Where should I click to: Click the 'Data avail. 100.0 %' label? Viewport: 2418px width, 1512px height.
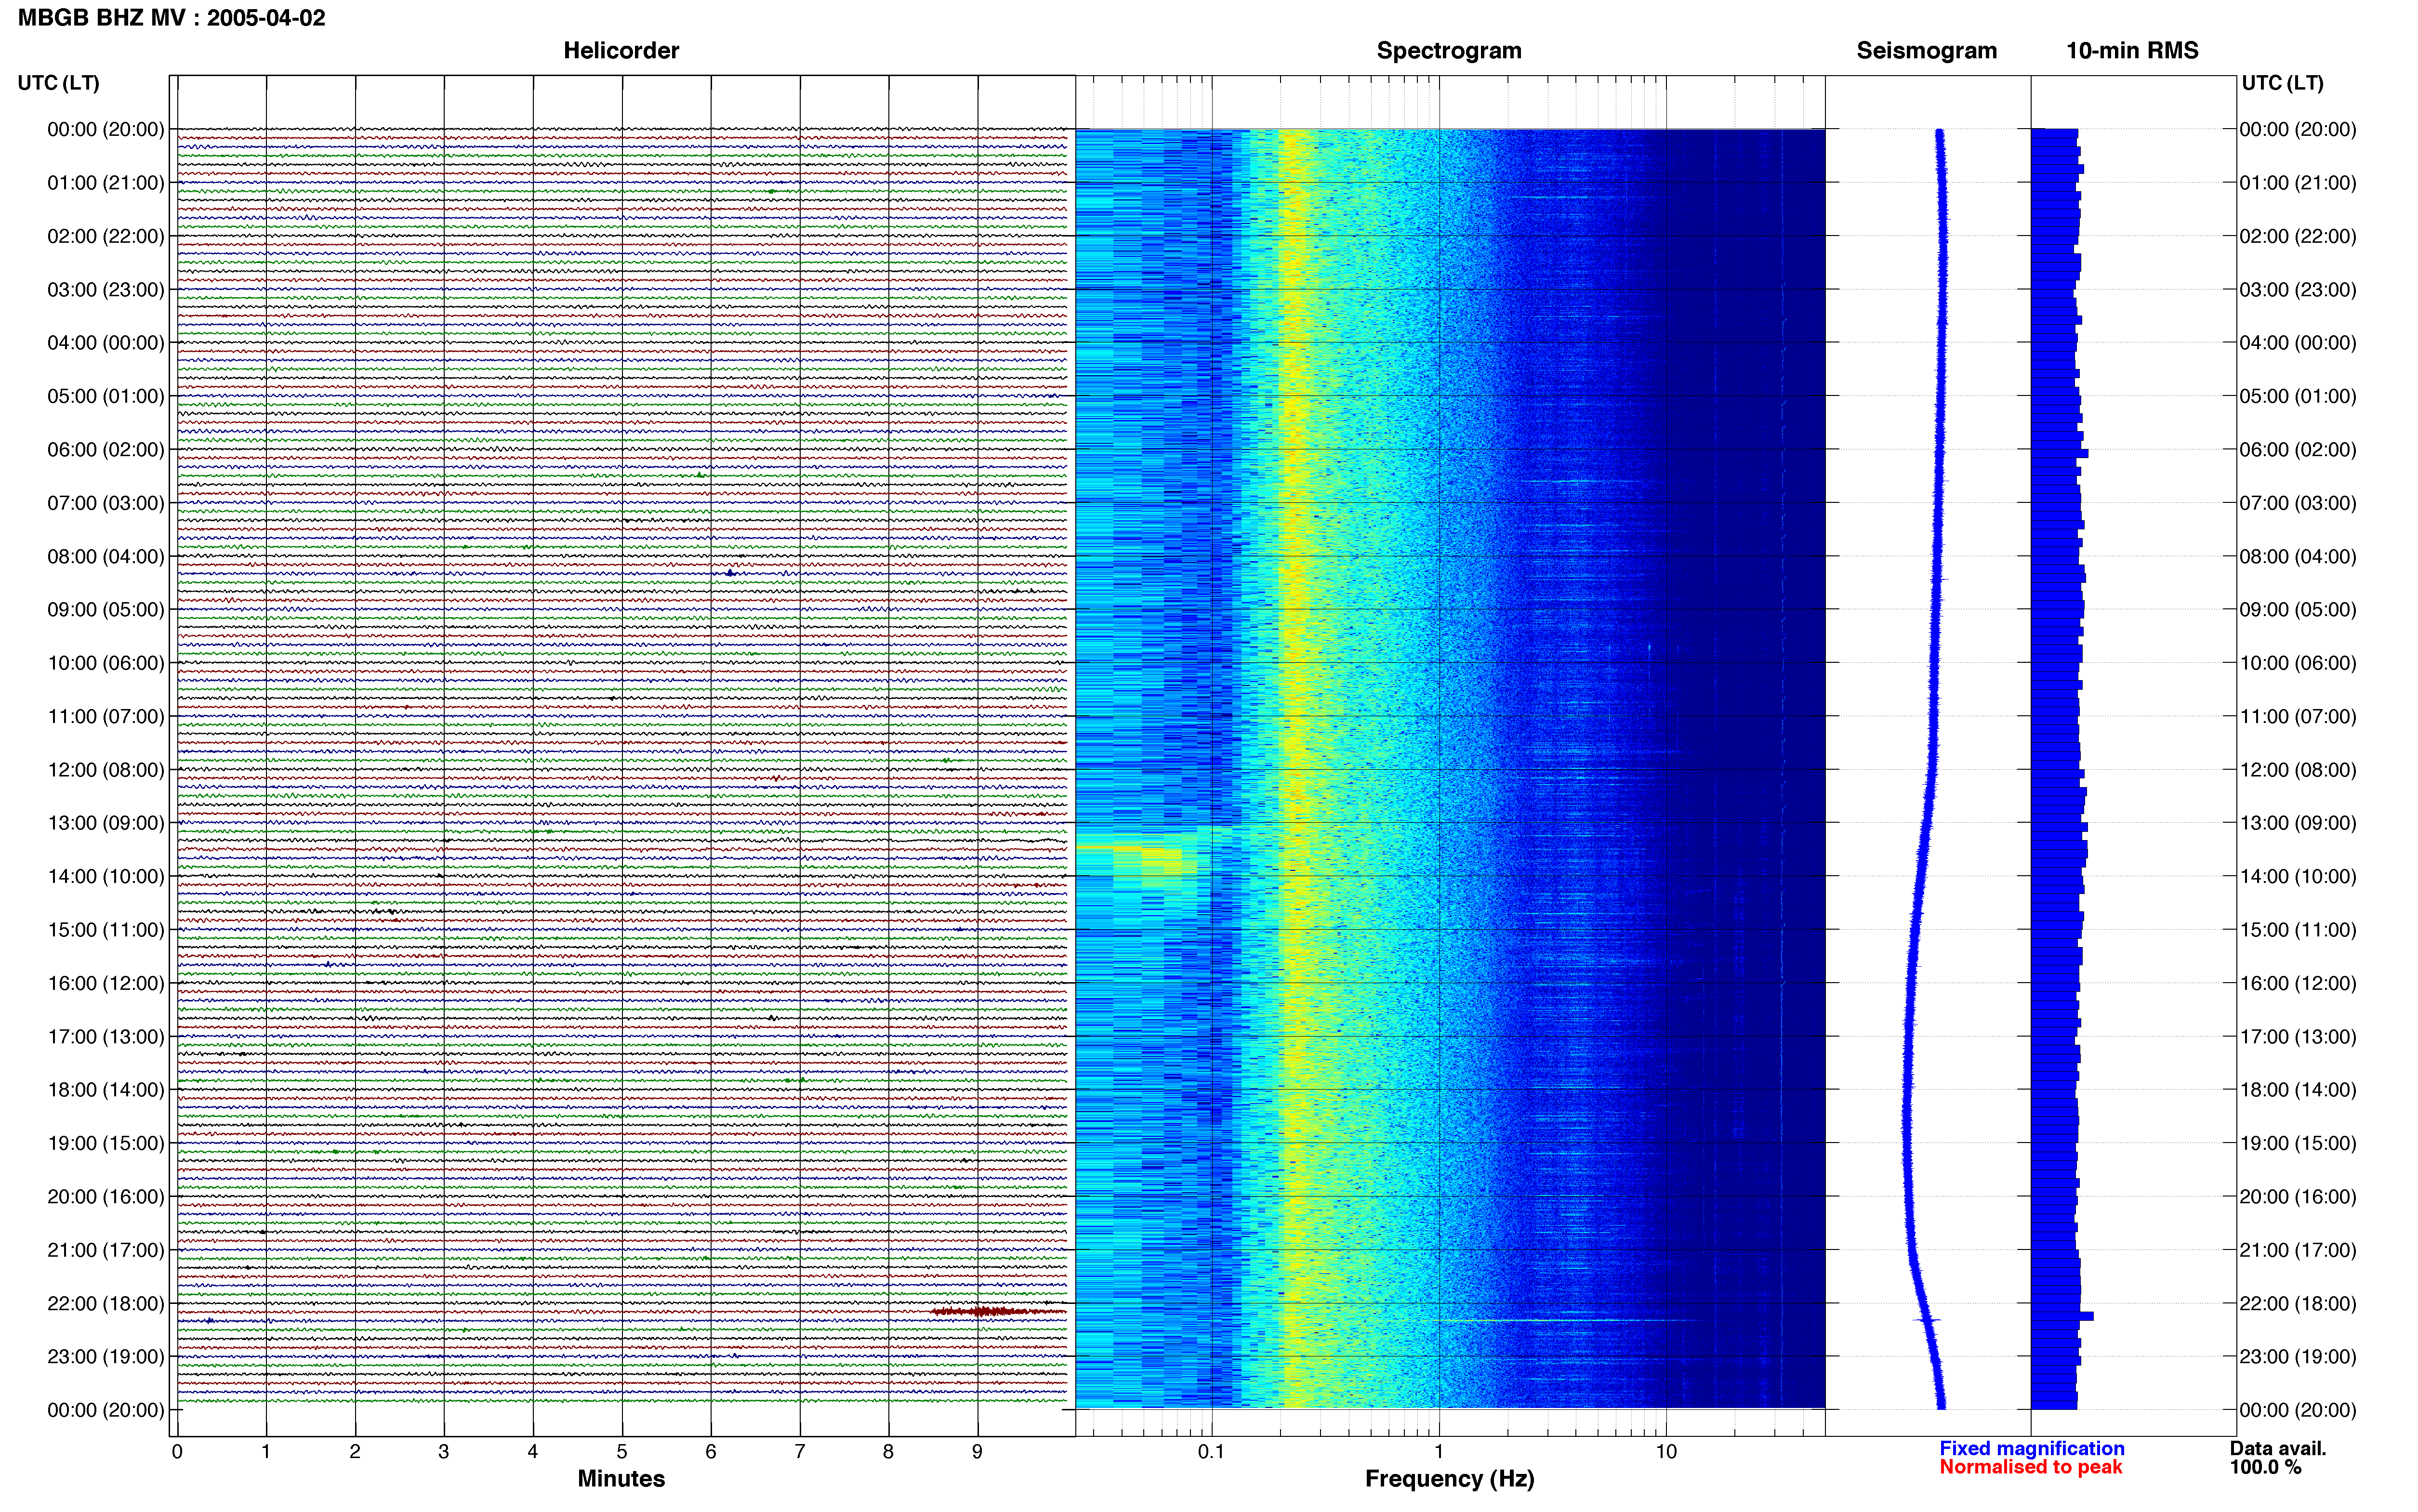[2278, 1458]
